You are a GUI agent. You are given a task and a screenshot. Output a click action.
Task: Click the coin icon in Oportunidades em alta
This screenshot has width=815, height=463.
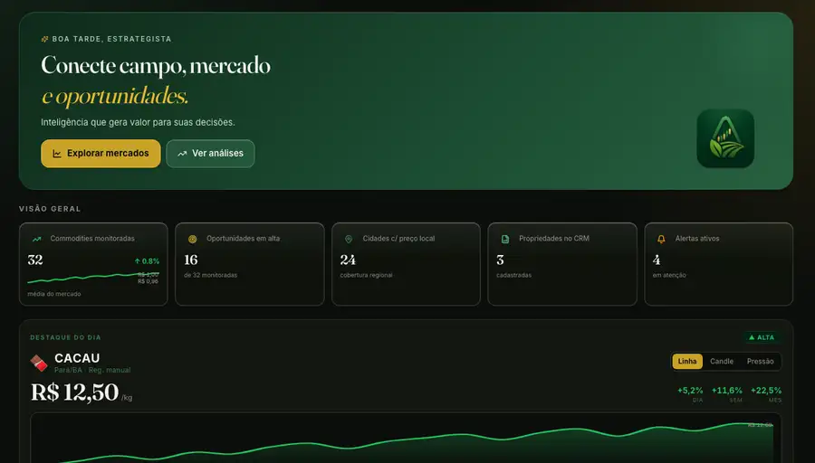192,239
